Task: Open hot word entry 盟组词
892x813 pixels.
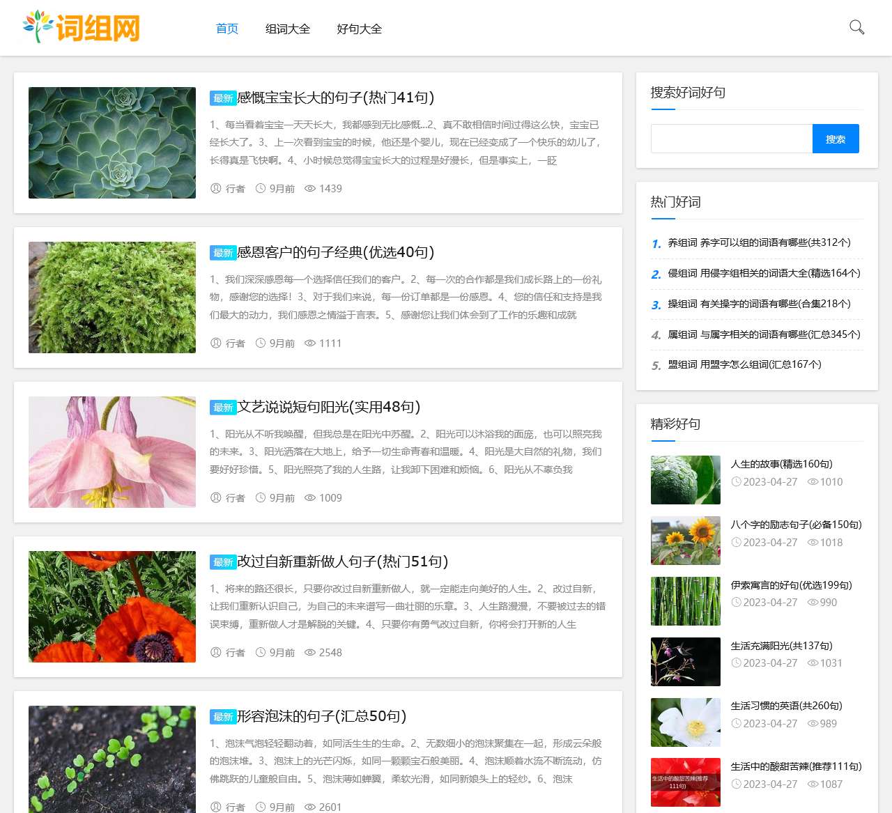Action: coord(743,364)
